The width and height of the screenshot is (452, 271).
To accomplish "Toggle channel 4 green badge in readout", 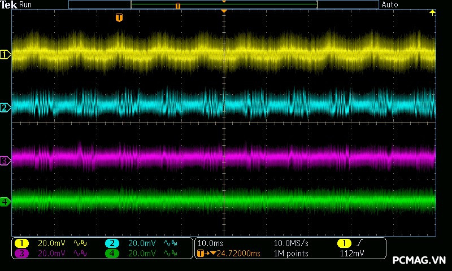I will [112, 253].
